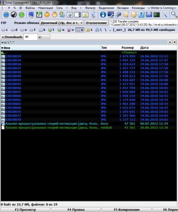Viewport: 178px width, 212px height.
Task: Open the blue question mark help icon
Action: pyautogui.click(x=141, y=15)
